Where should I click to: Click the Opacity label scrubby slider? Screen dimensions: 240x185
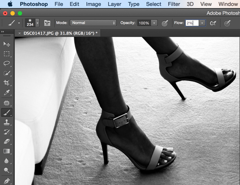(x=128, y=23)
